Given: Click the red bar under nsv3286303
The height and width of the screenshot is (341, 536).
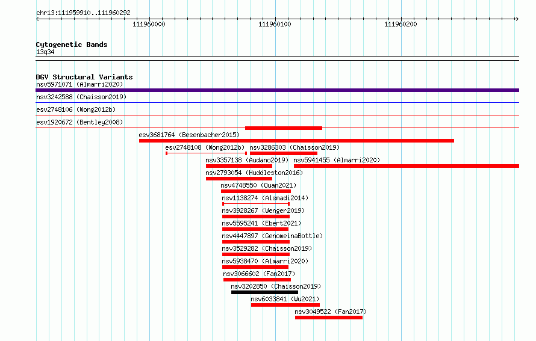Looking at the screenshot, I should coord(284,153).
